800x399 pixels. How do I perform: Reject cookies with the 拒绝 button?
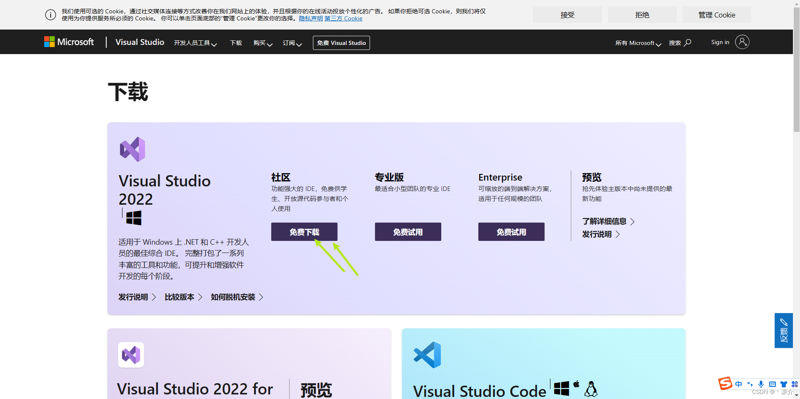[x=642, y=15]
